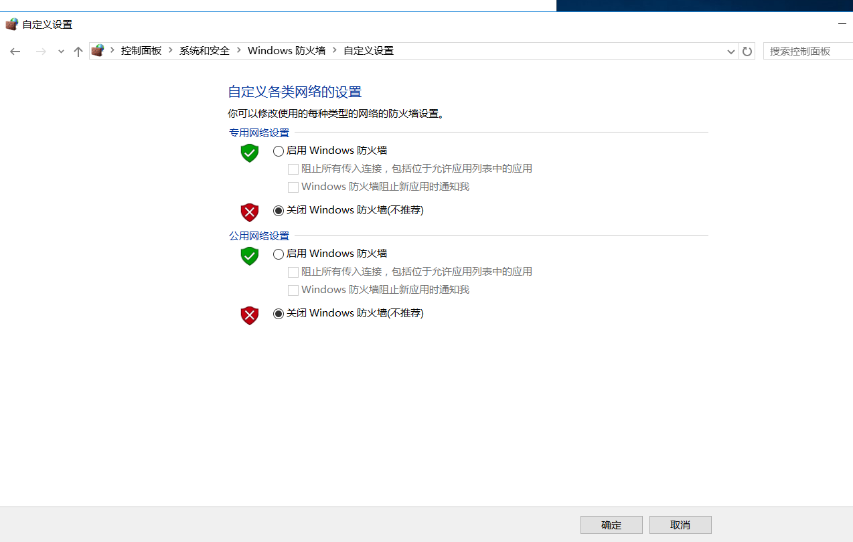Confirm settings with the 确定 button
The height and width of the screenshot is (542, 853).
tap(611, 525)
